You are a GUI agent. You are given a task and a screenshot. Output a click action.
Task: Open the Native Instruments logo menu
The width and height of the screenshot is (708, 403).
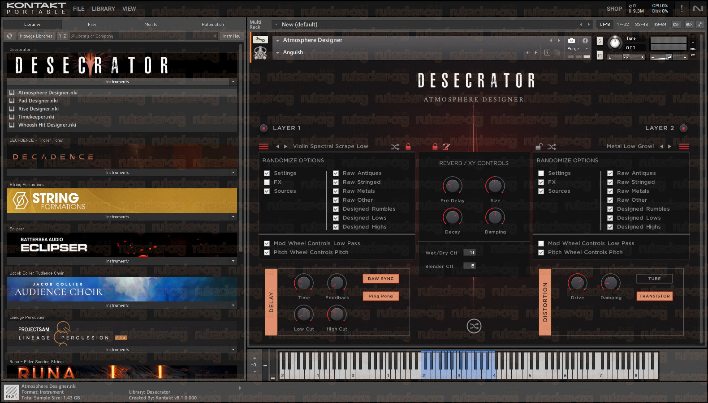pyautogui.click(x=698, y=8)
